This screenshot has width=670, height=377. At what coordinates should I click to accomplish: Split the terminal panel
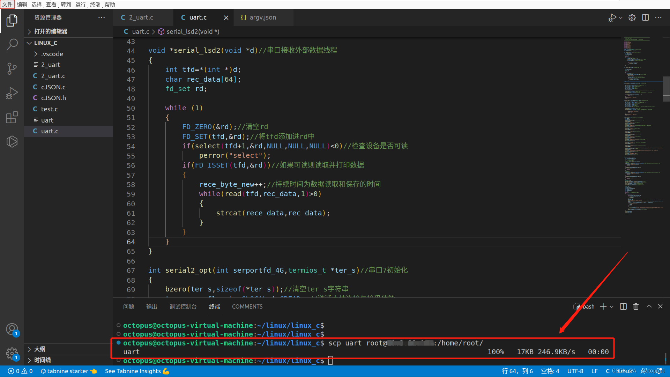click(623, 306)
